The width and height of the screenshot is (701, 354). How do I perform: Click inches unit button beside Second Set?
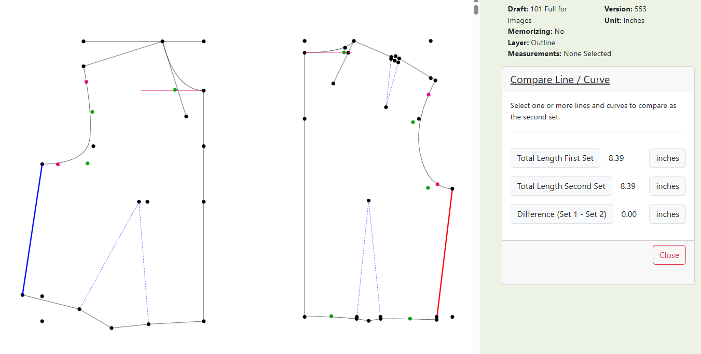point(667,186)
